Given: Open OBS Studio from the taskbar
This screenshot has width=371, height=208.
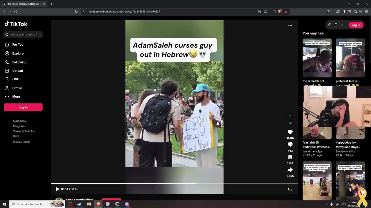Looking at the screenshot, I should coord(70,204).
